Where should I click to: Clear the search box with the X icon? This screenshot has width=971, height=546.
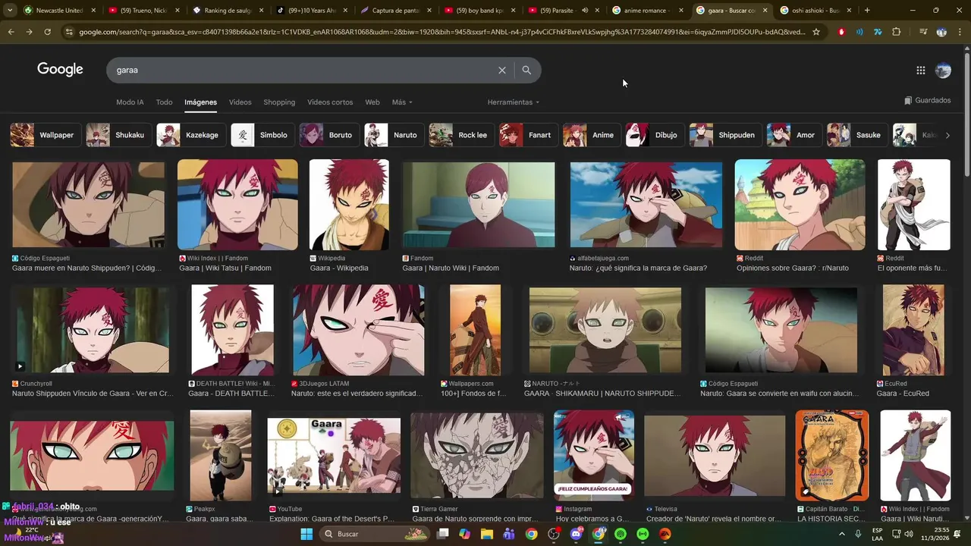tap(501, 70)
